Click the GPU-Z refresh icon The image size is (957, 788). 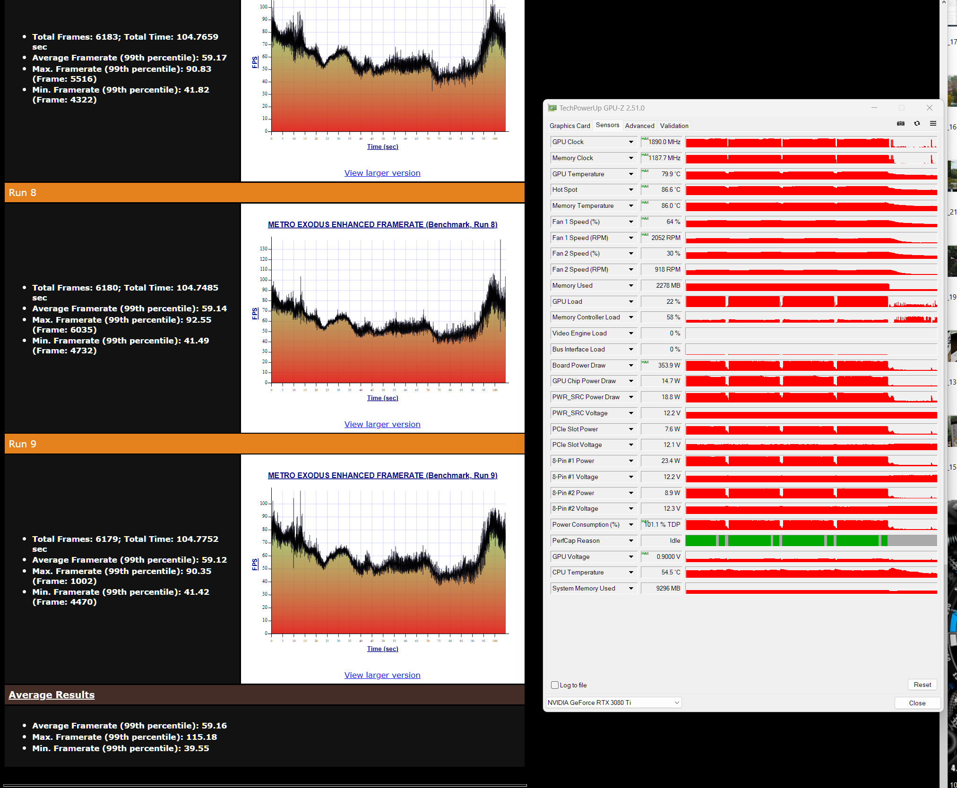coord(917,123)
